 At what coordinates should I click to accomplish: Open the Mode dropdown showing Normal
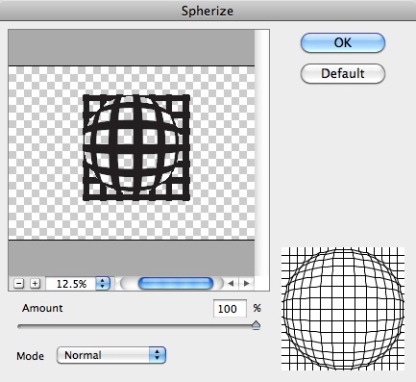pos(111,355)
